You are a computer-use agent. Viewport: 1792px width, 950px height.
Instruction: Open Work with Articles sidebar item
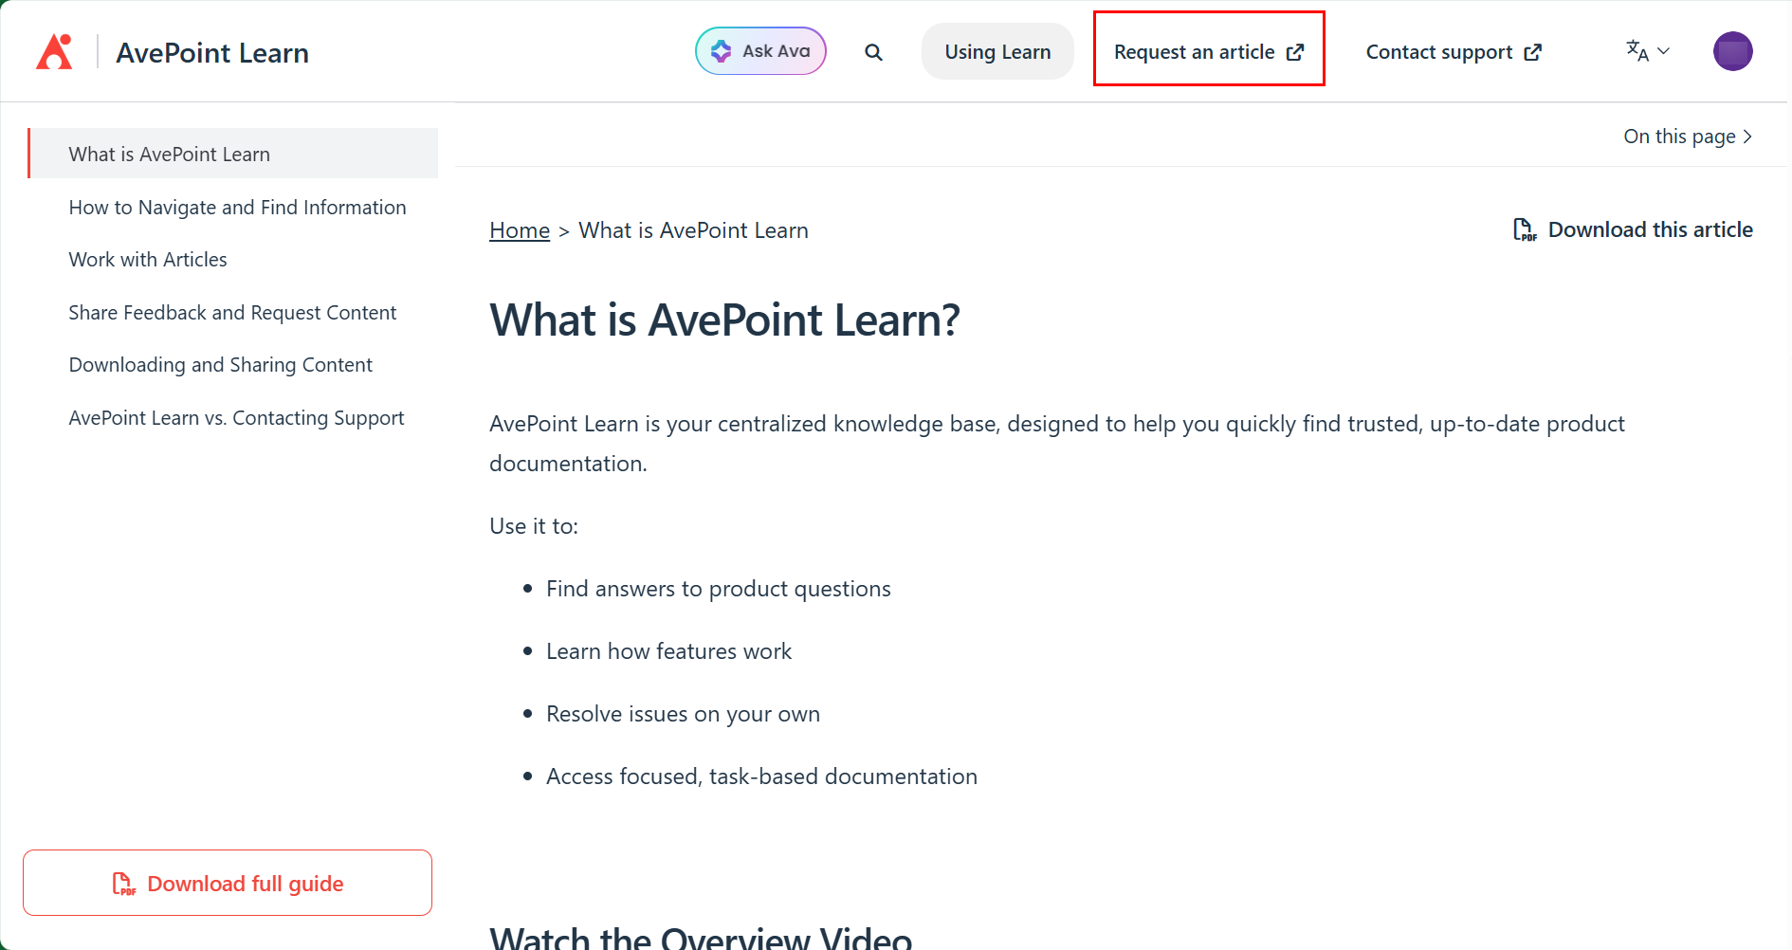click(x=148, y=260)
